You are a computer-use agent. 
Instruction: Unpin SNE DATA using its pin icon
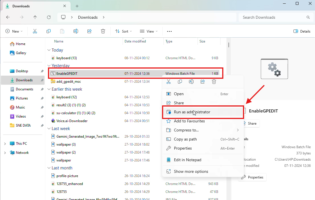pyautogui.click(x=42, y=125)
